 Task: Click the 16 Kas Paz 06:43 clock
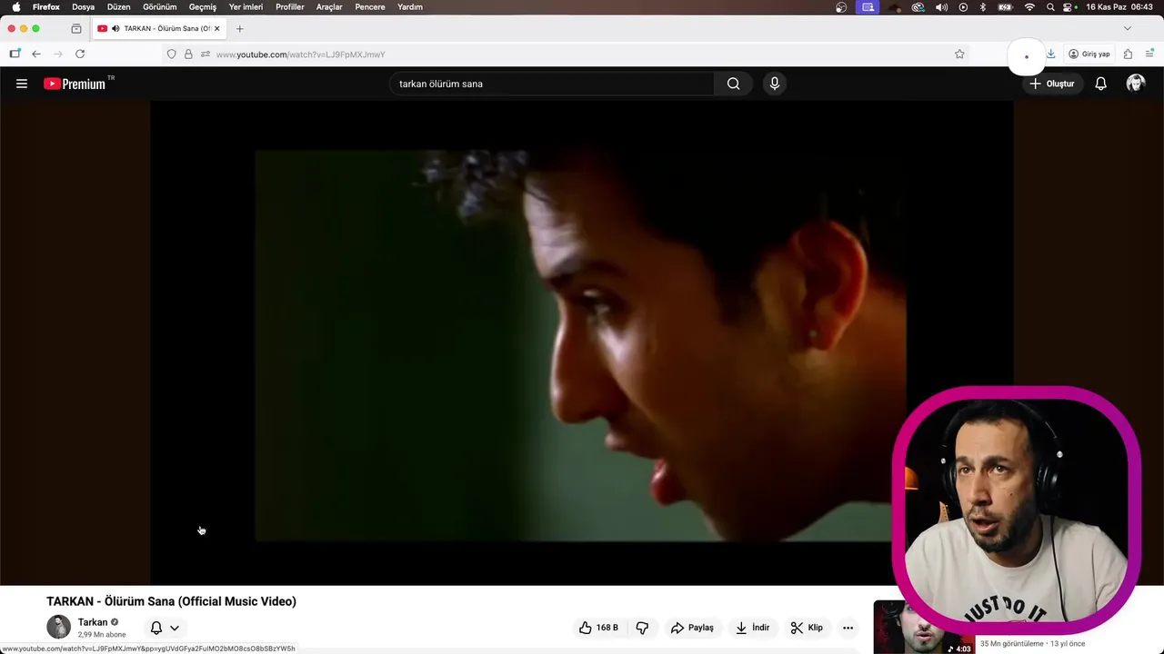coord(1119,7)
